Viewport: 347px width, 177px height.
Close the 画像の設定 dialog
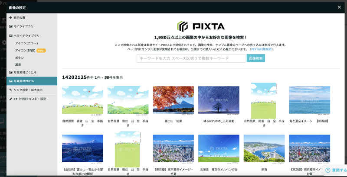[339, 7]
